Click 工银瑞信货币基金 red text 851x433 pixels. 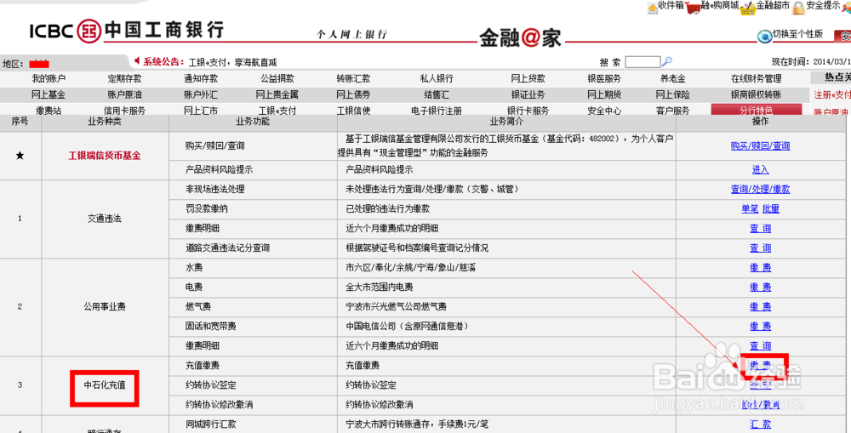tap(105, 156)
